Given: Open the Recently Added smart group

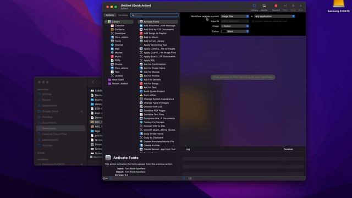Looking at the screenshot, I should click(117, 84).
